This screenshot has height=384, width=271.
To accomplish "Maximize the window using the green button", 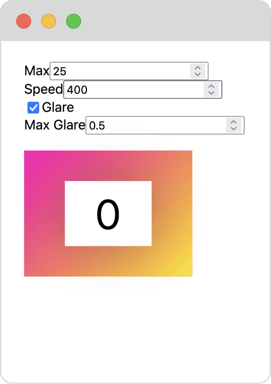I will 73,21.
